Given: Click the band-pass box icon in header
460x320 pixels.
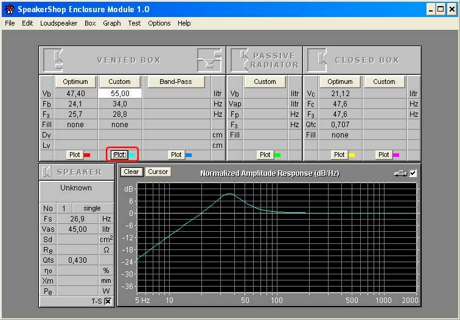Looking at the screenshot, I should click(x=208, y=60).
